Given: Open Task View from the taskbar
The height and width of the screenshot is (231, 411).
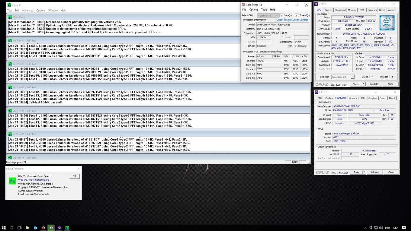Looking at the screenshot, I should pyautogui.click(x=19, y=228).
